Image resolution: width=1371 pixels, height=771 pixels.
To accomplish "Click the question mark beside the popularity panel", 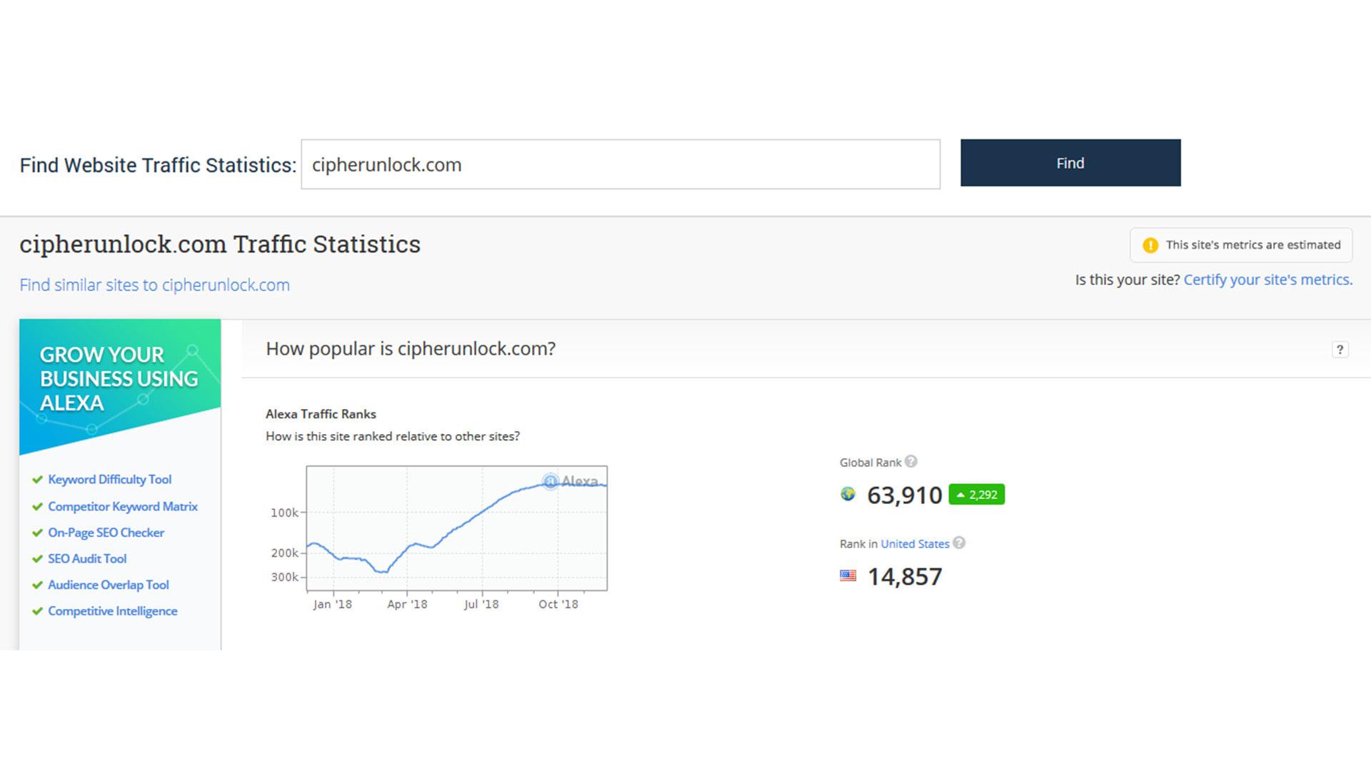I will click(x=1340, y=350).
